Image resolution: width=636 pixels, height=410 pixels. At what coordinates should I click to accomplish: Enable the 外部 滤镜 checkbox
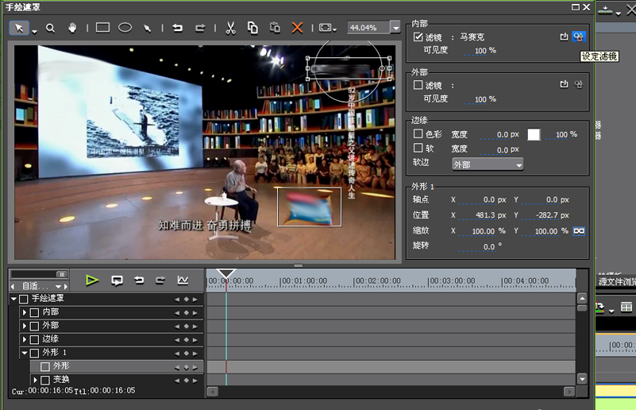tap(418, 84)
